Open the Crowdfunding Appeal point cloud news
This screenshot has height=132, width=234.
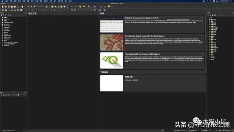coord(144,36)
